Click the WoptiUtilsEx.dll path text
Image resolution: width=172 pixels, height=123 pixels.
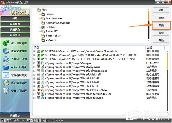click(73, 75)
